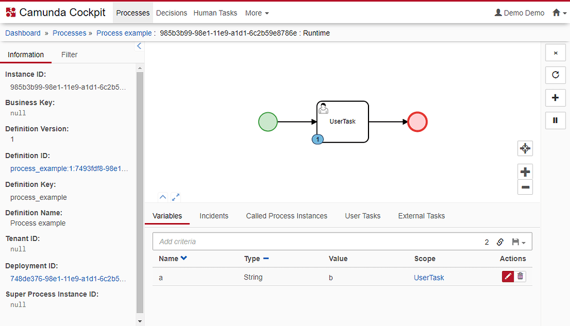Edit variable 'a' with the pencil icon
The height and width of the screenshot is (326, 570).
pos(508,276)
